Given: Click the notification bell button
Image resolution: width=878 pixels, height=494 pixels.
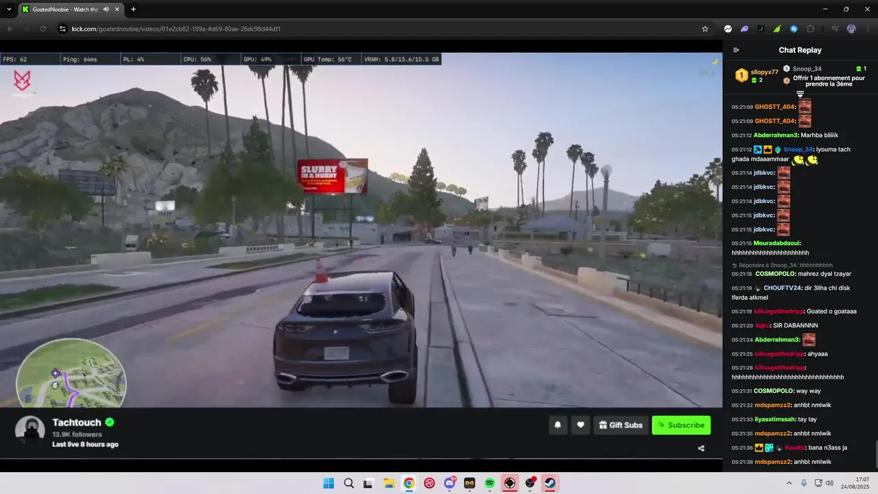Looking at the screenshot, I should (x=558, y=425).
